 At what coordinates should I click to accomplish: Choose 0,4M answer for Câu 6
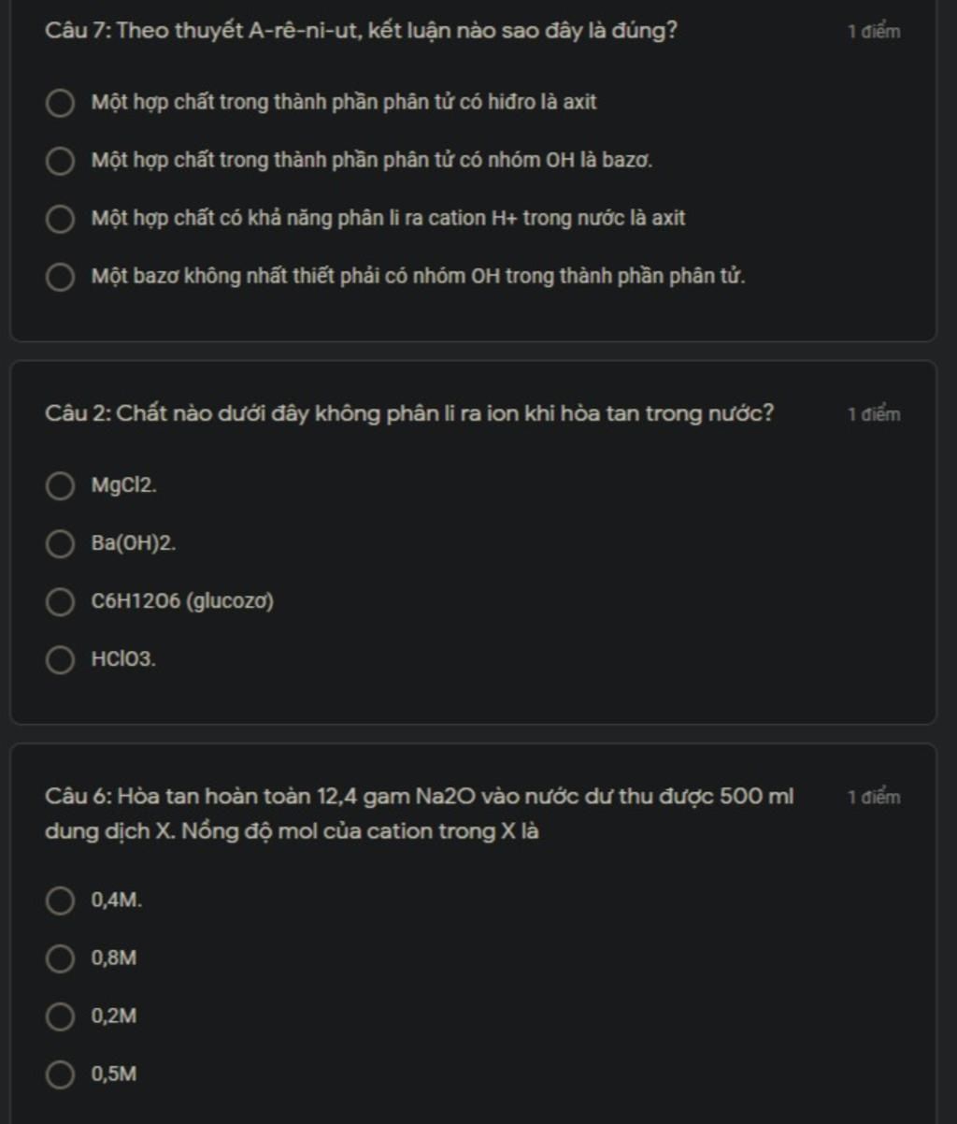click(x=60, y=901)
